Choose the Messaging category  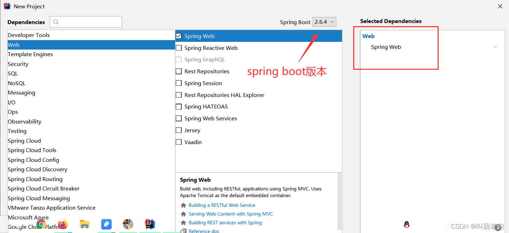pyautogui.click(x=91, y=93)
